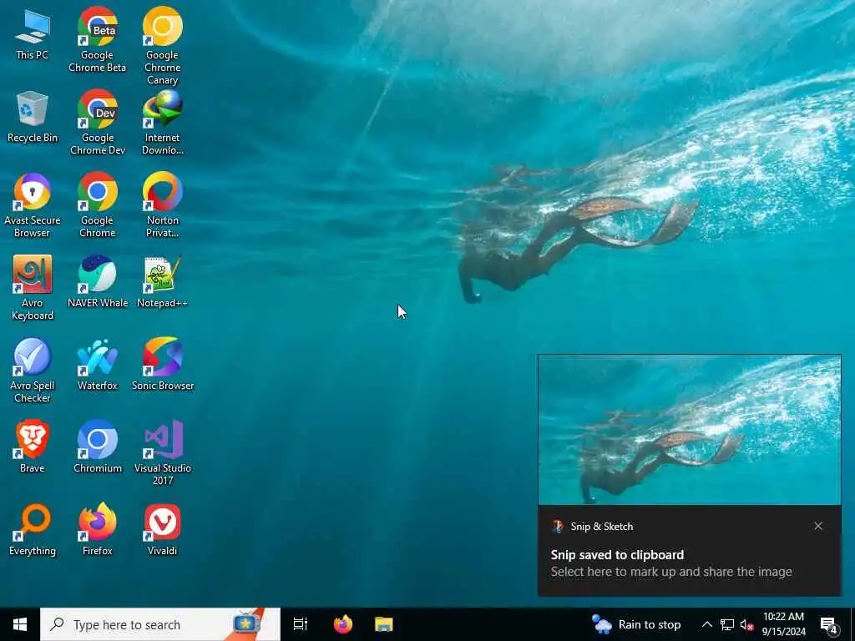Select the stable Google Chrome shortcut

click(x=98, y=205)
